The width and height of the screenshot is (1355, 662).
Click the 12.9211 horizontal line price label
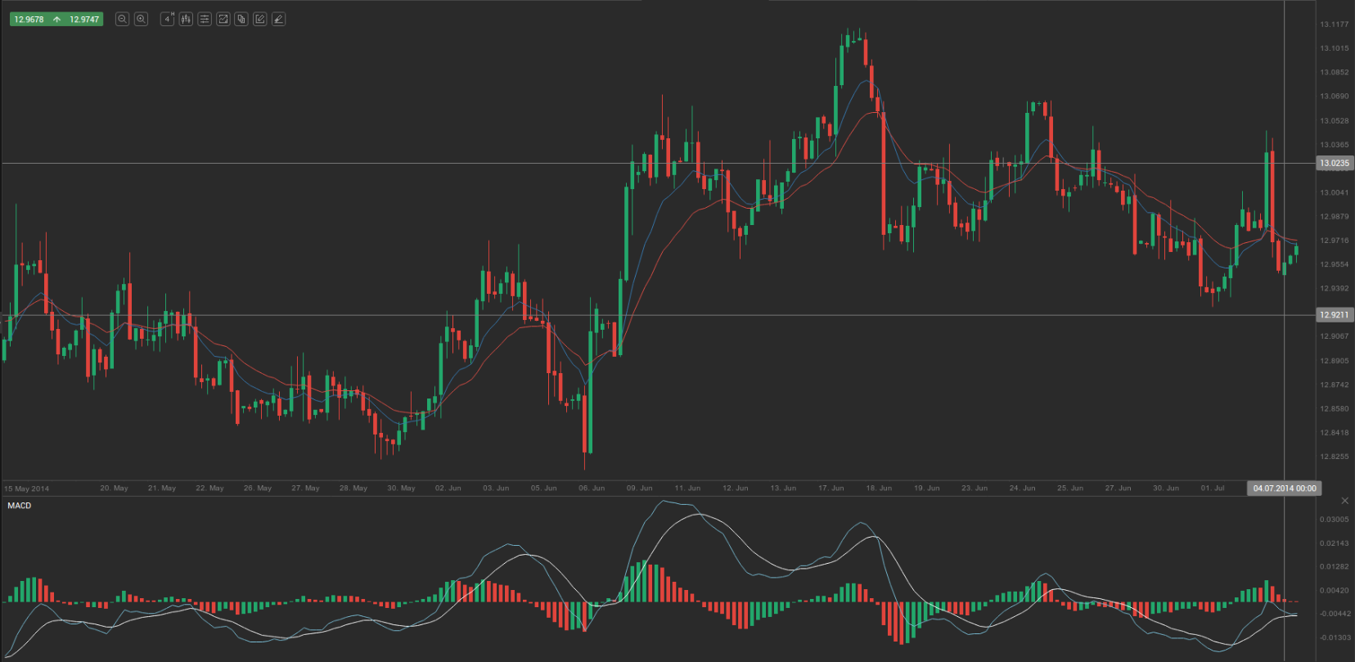pos(1334,315)
